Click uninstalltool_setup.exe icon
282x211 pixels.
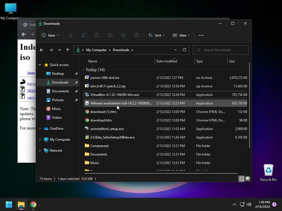(x=87, y=129)
